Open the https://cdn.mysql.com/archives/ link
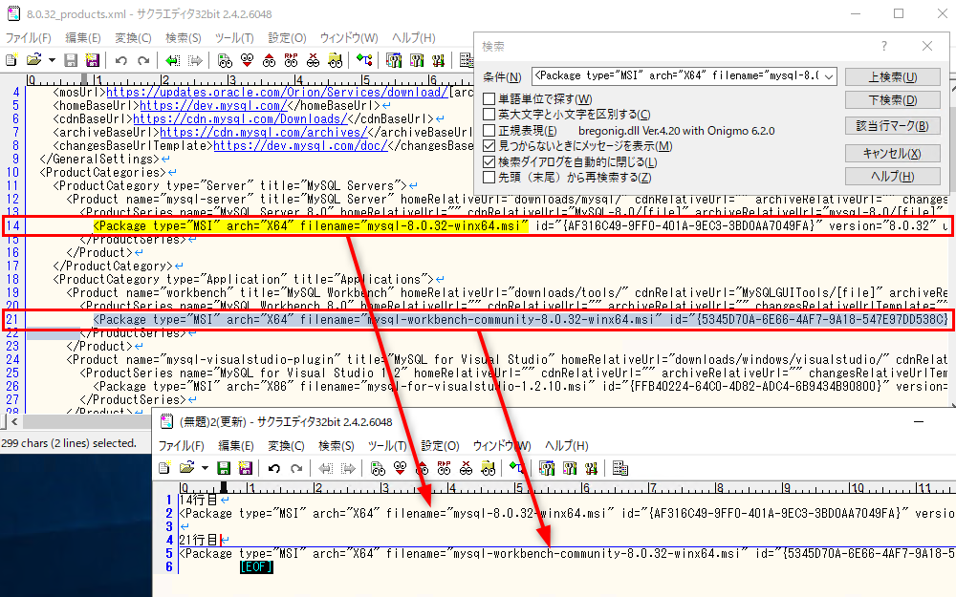 coord(264,132)
